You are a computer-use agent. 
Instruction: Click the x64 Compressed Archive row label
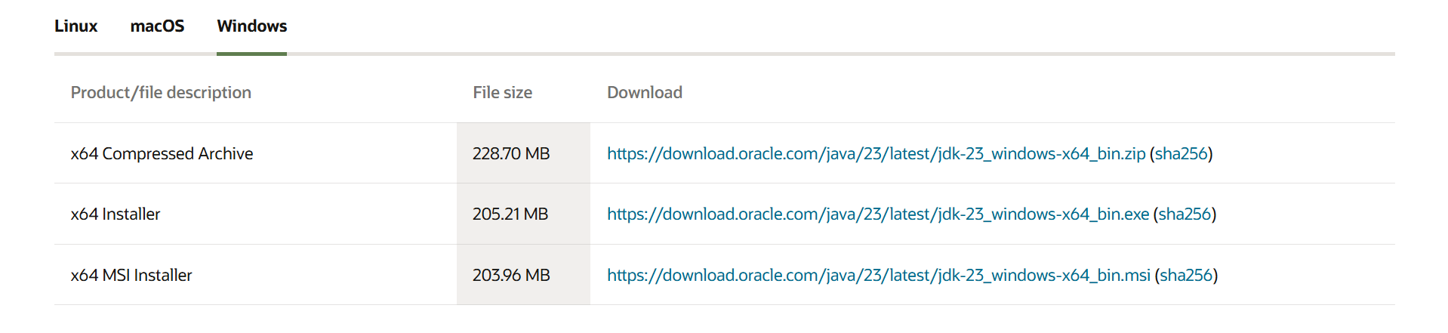click(162, 154)
